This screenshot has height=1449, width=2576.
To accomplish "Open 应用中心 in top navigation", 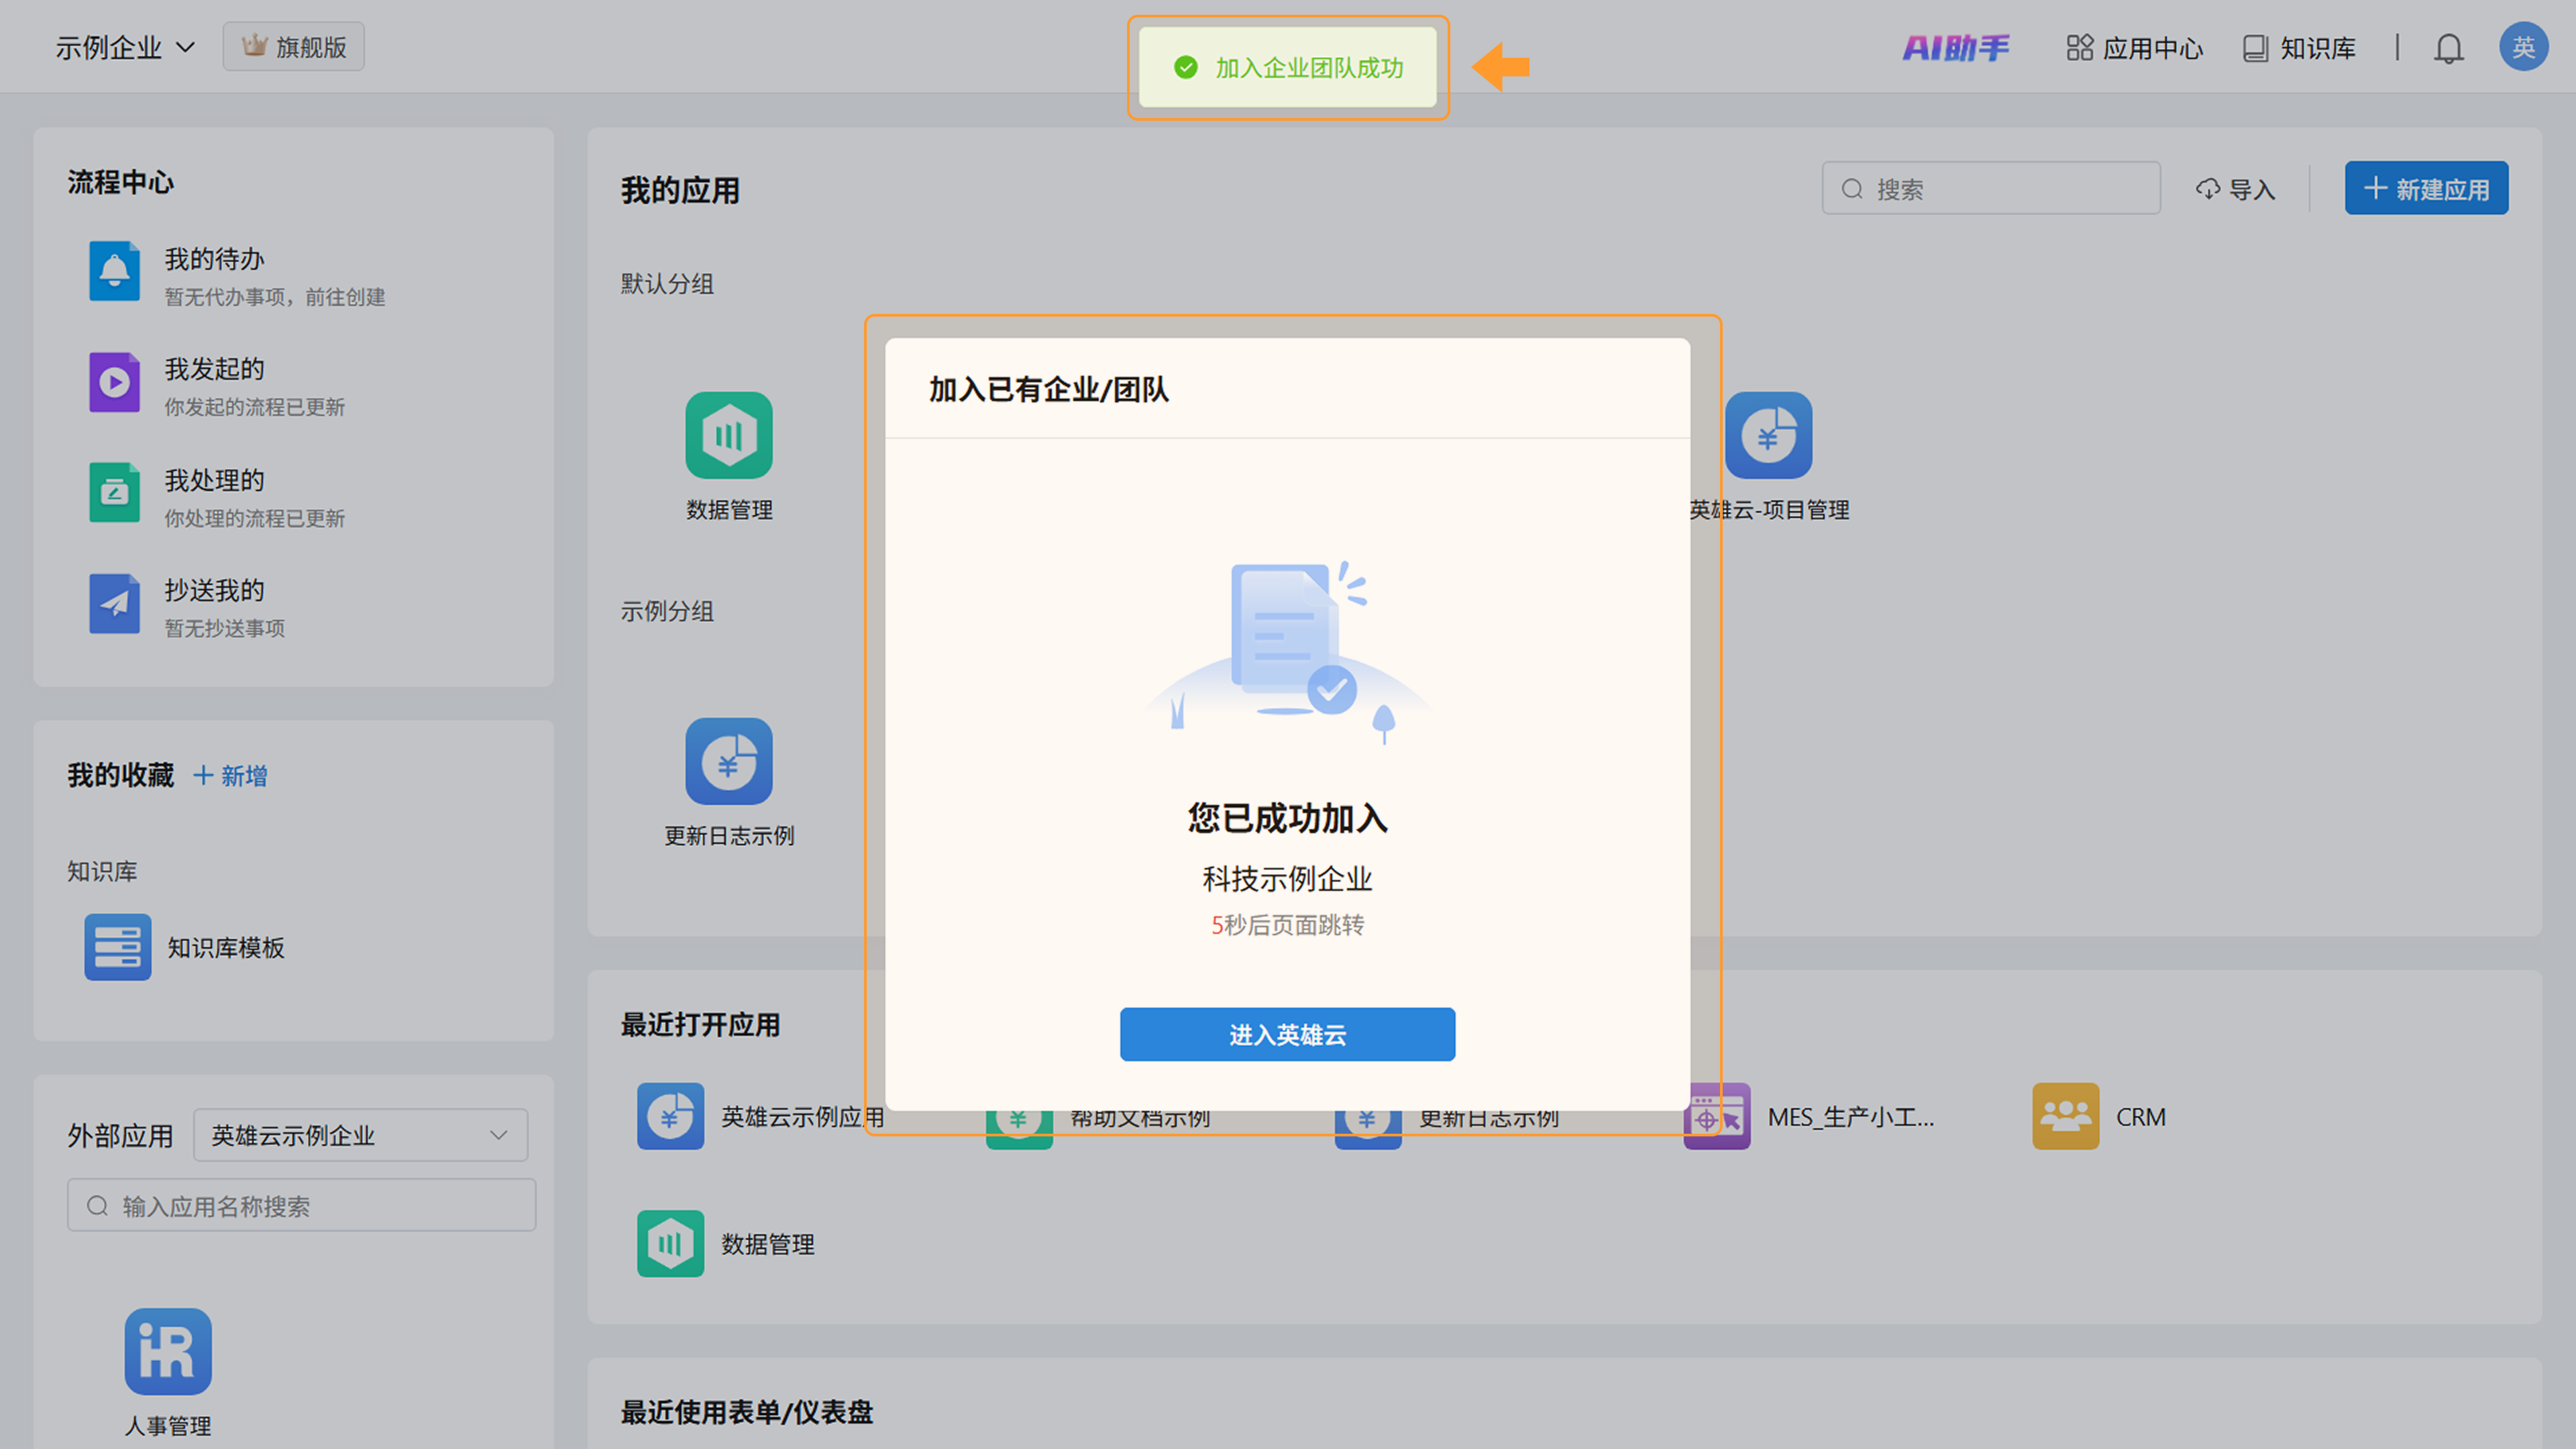I will 2135,48.
